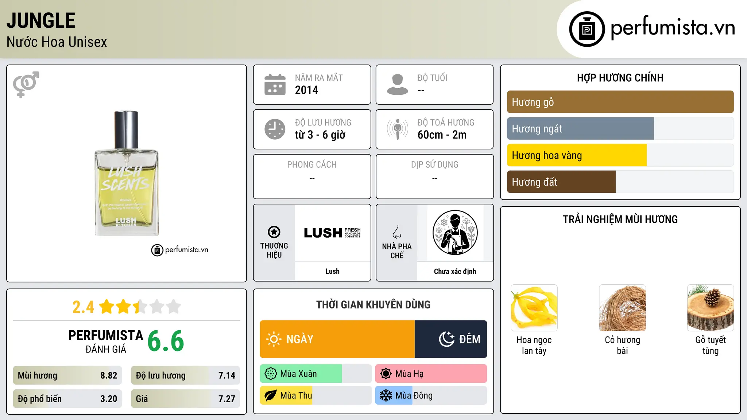Click the Cỏ hương bài label
This screenshot has width=747, height=420.
click(622, 345)
